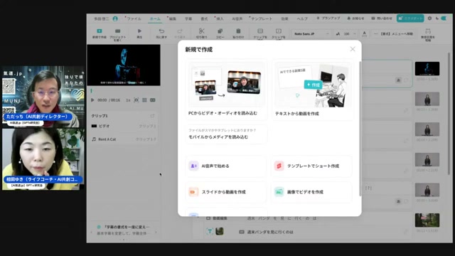Click the スライドから動画を作成 icon

[193, 192]
